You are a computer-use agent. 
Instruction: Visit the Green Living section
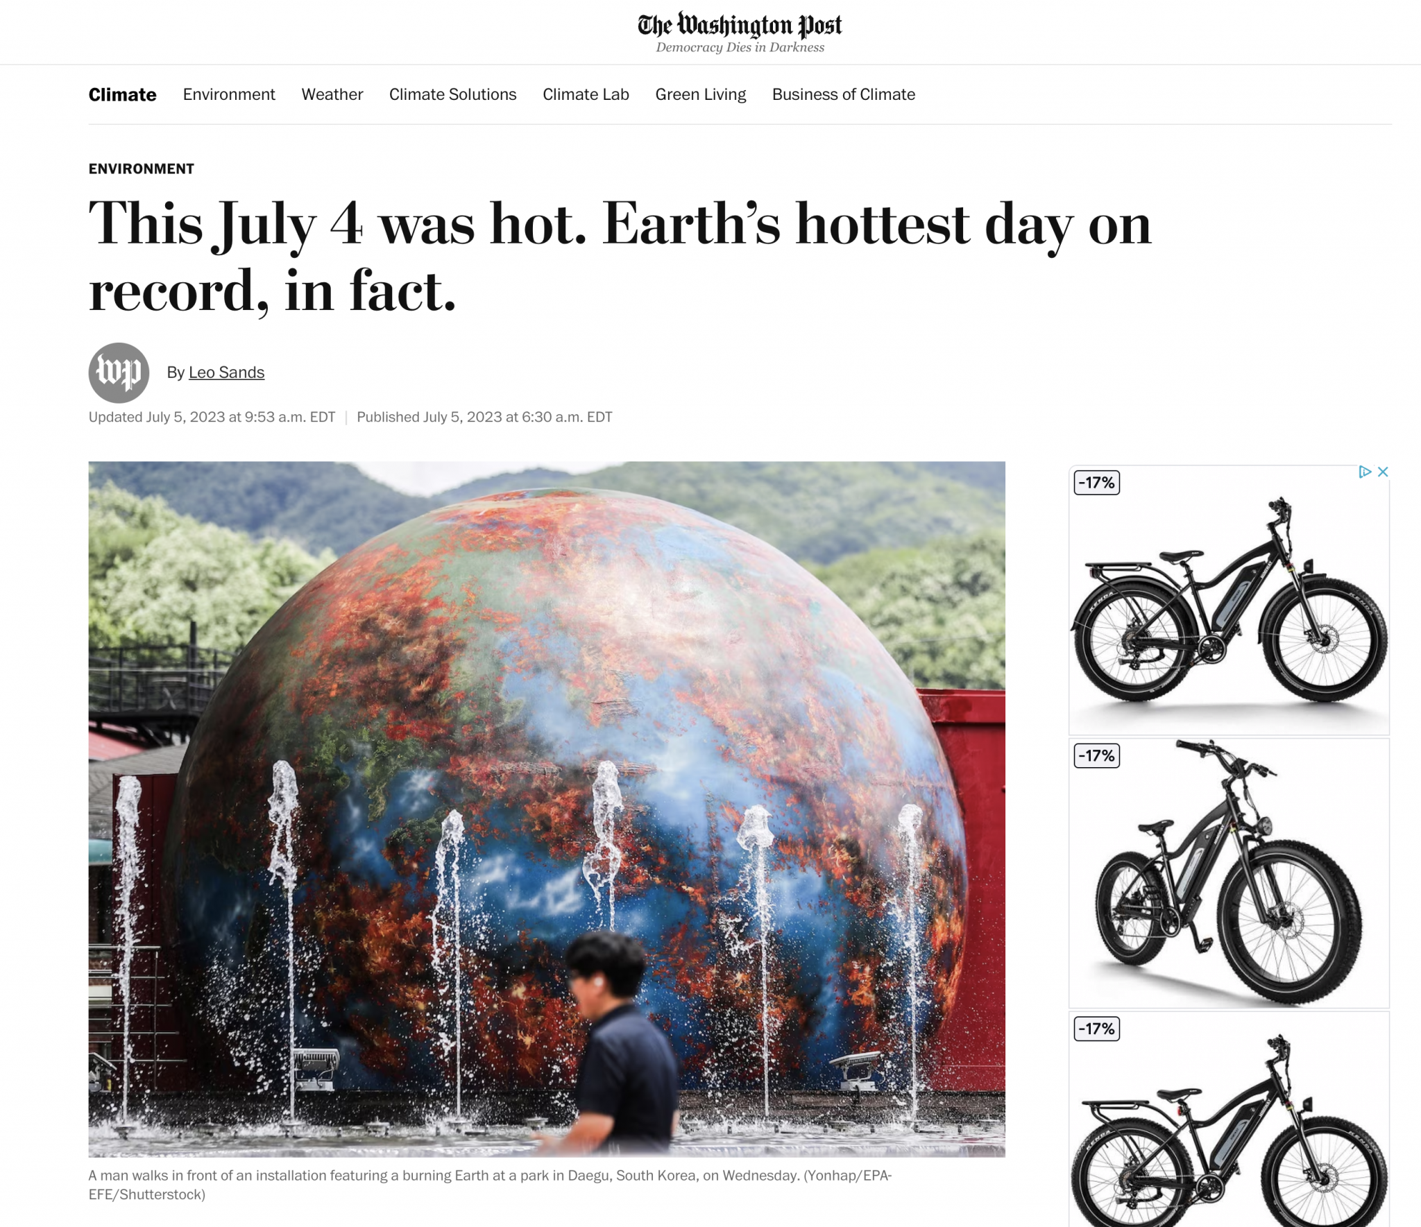click(701, 94)
